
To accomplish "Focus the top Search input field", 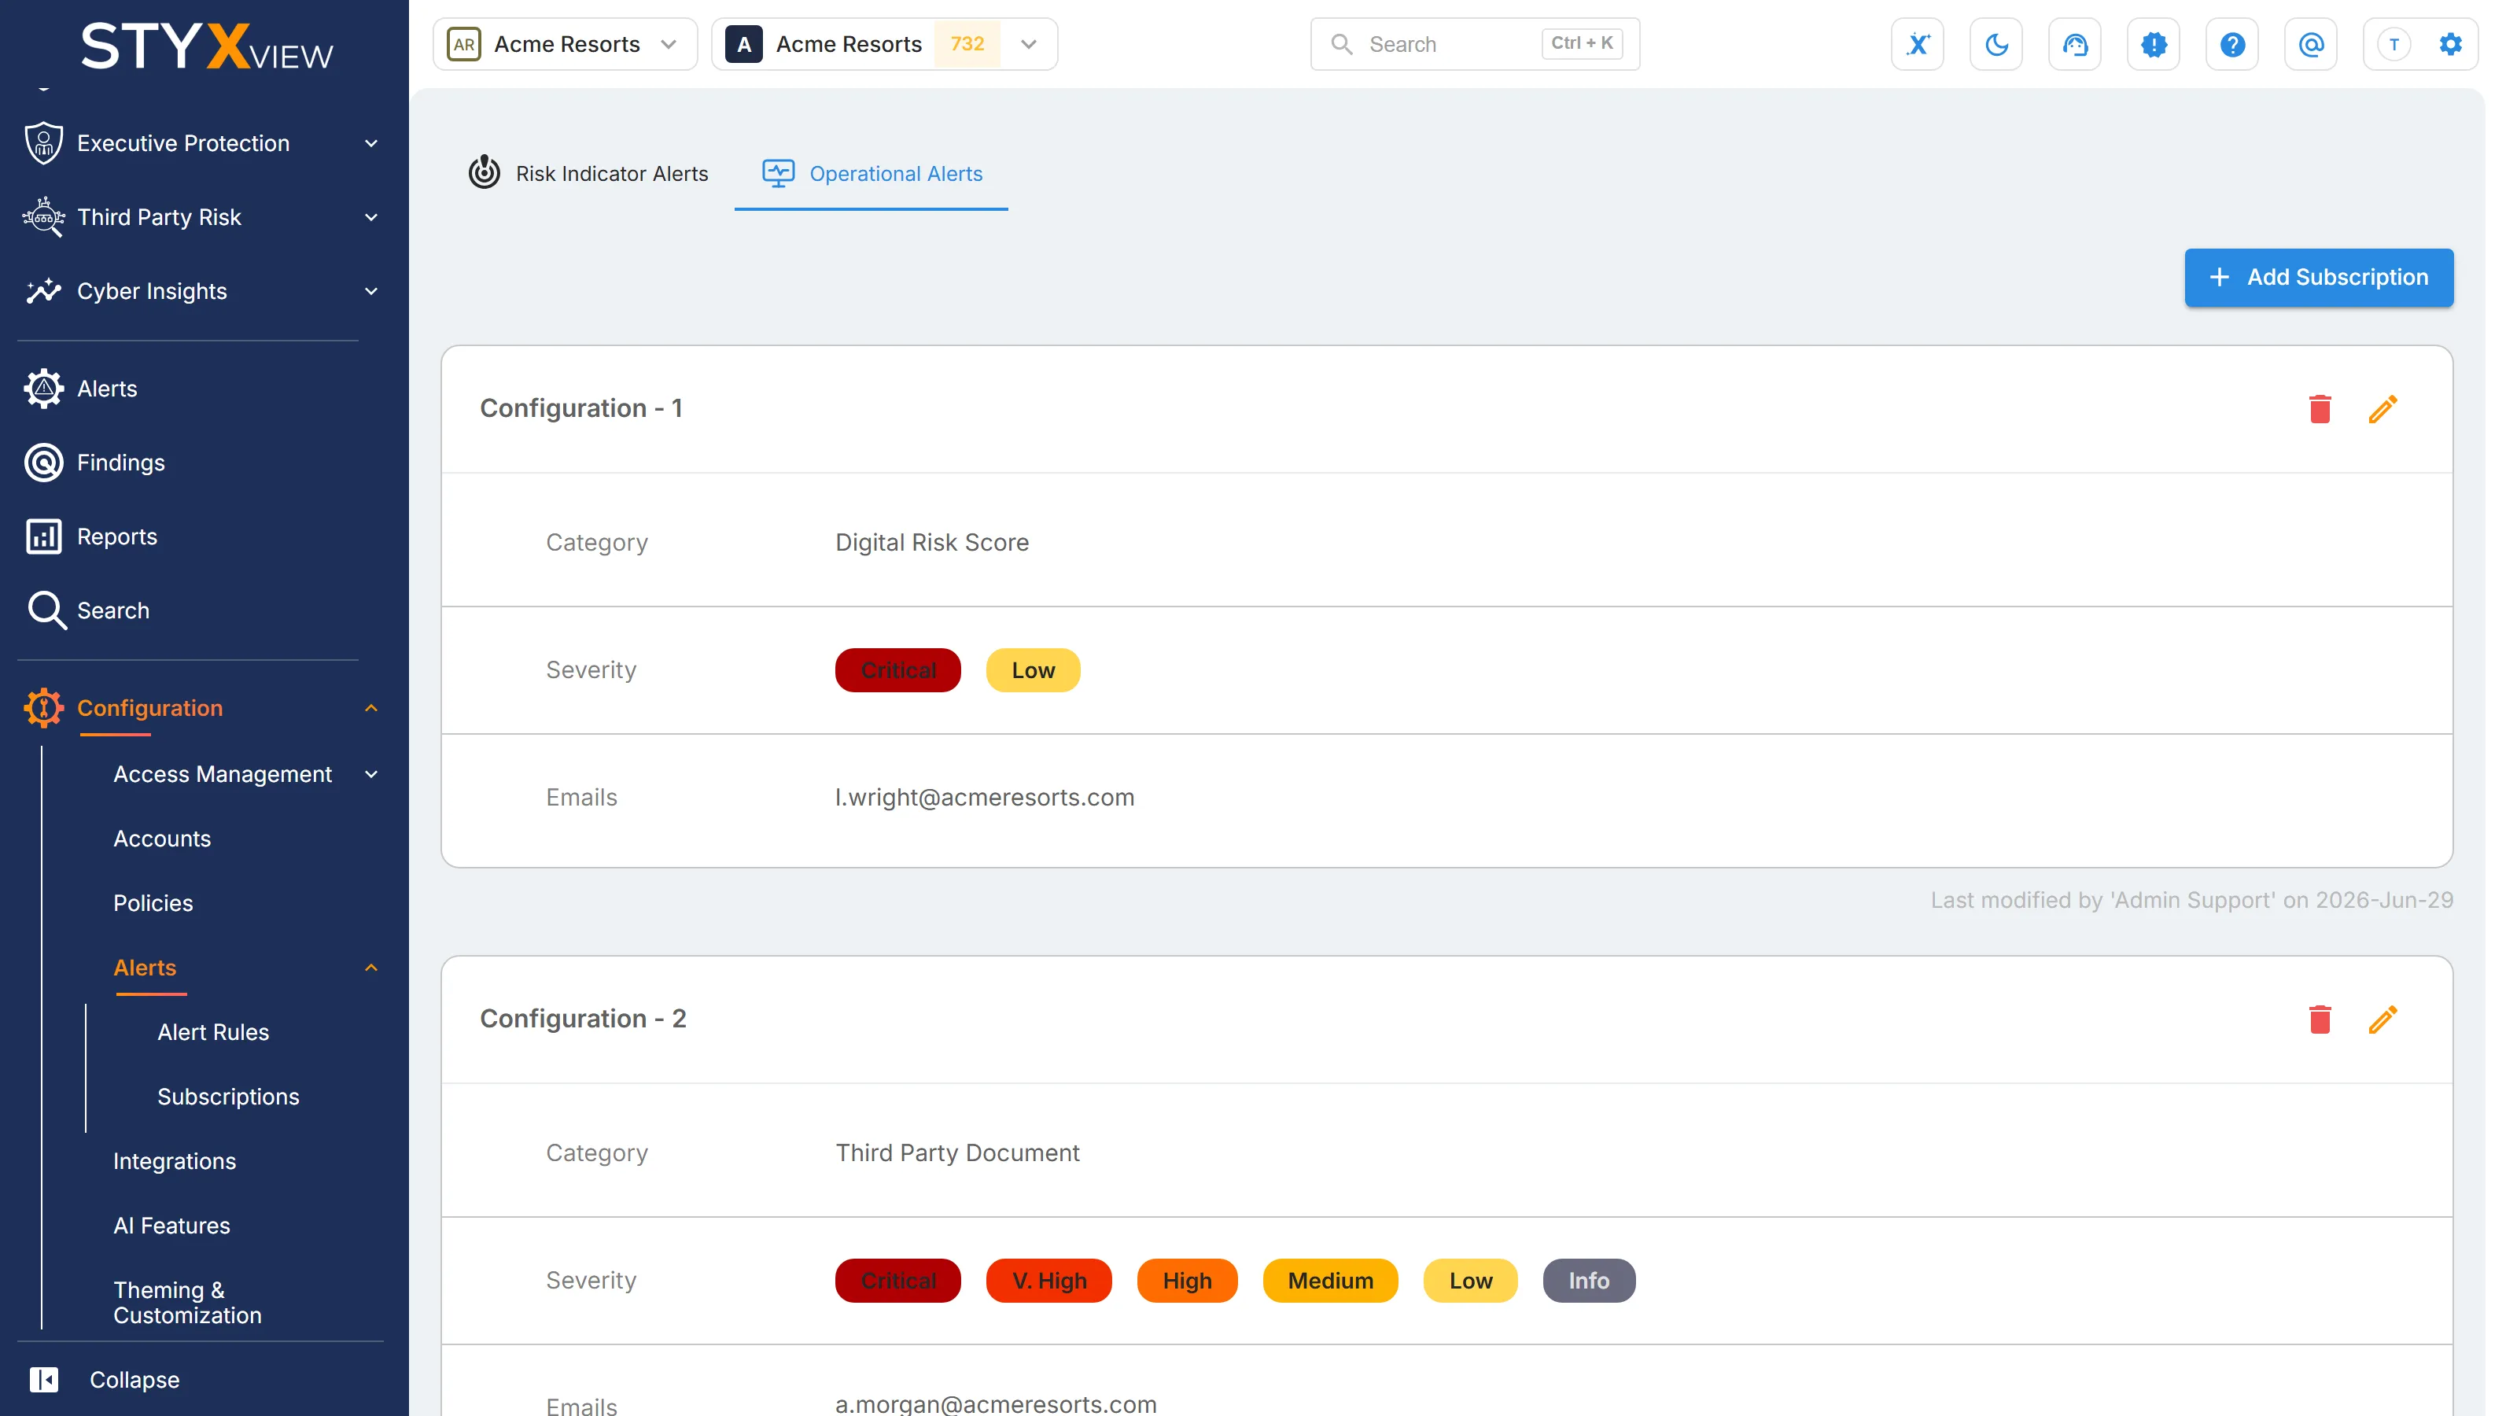I will pyautogui.click(x=1475, y=44).
